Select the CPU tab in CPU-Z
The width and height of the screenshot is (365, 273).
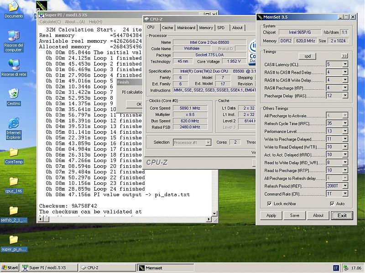point(151,27)
